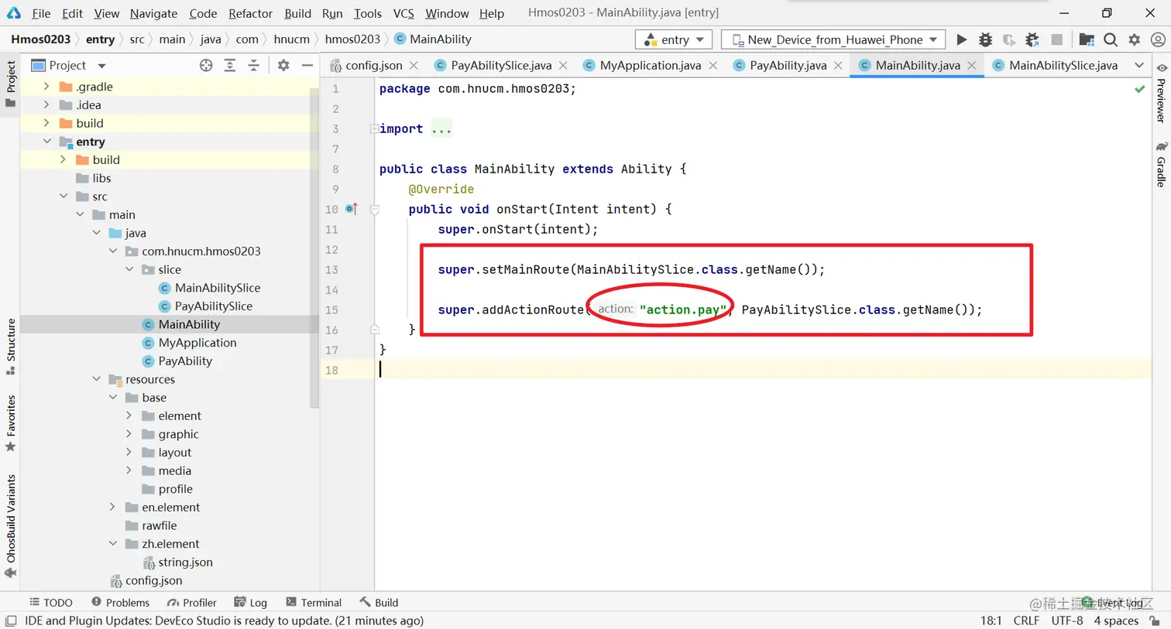Viewport: 1171px width, 629px height.
Task: Hide the project panel with minus icon
Action: pos(307,66)
